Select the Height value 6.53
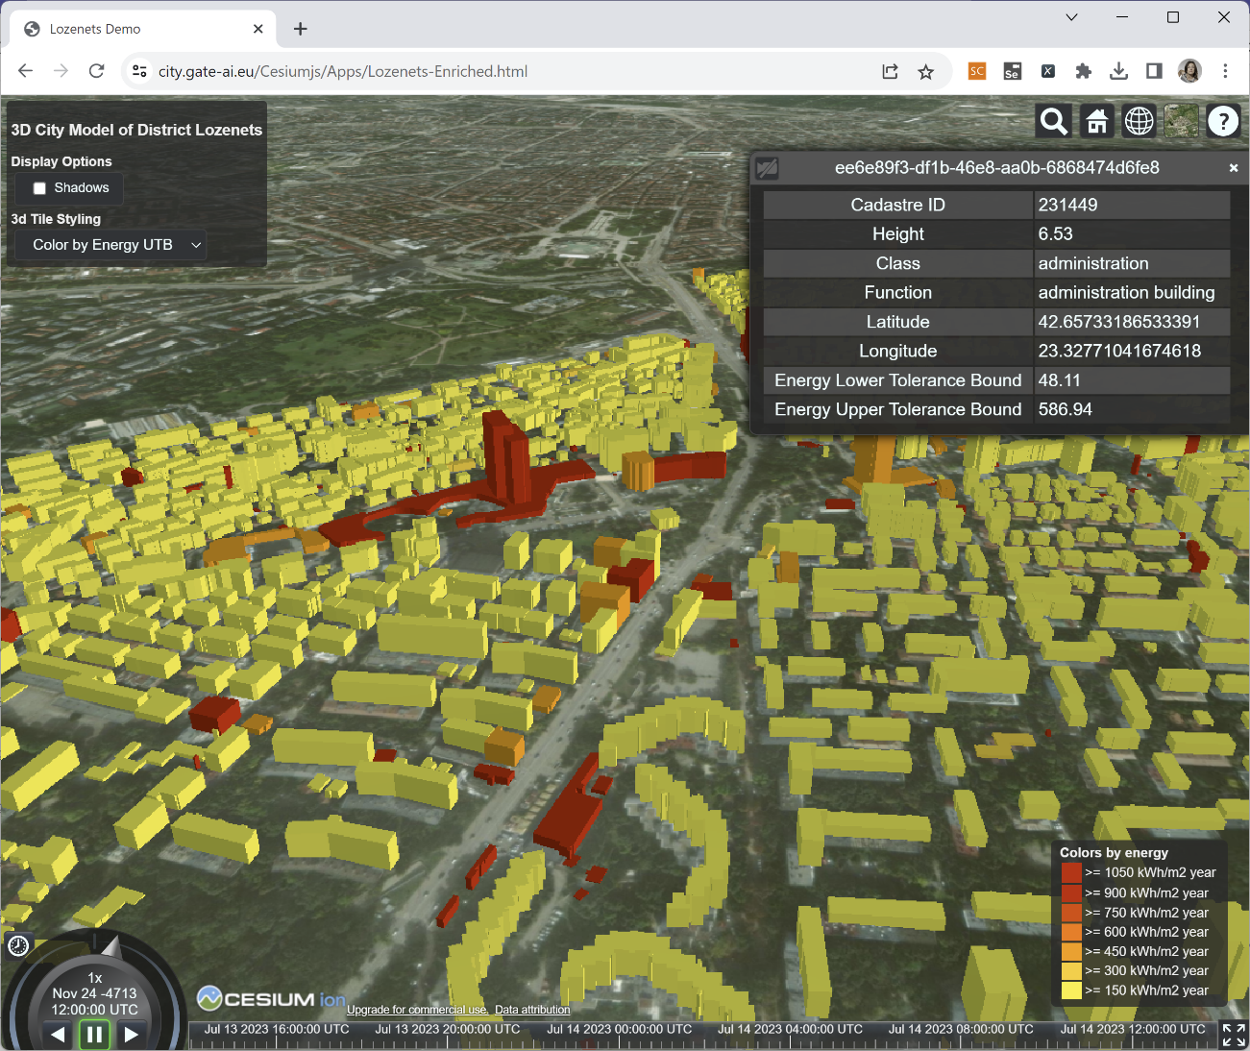The image size is (1250, 1051). click(x=1055, y=233)
